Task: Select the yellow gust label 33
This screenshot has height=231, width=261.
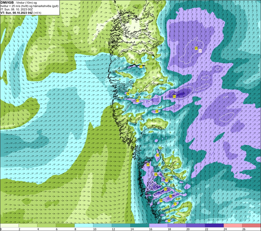Action: point(167,180)
